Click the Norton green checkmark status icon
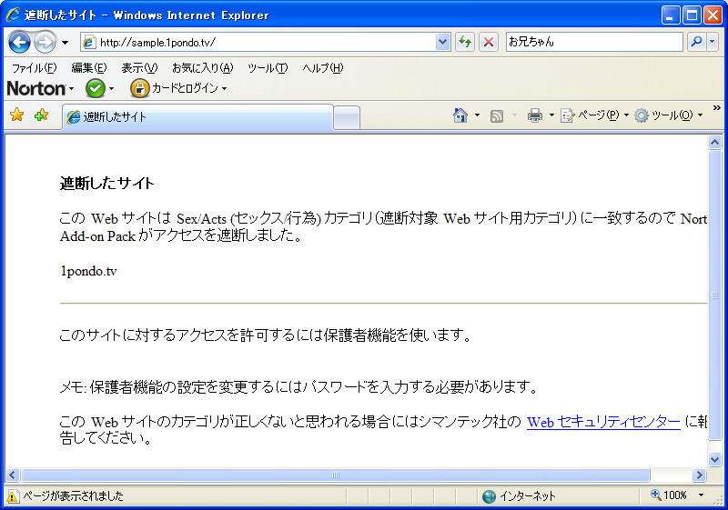Image resolution: width=728 pixels, height=510 pixels. click(x=96, y=88)
